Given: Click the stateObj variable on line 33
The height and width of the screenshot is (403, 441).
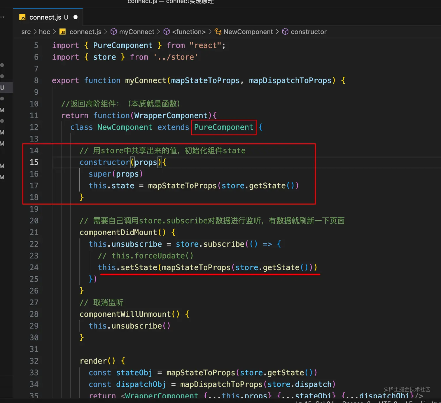Looking at the screenshot, I should [x=134, y=373].
